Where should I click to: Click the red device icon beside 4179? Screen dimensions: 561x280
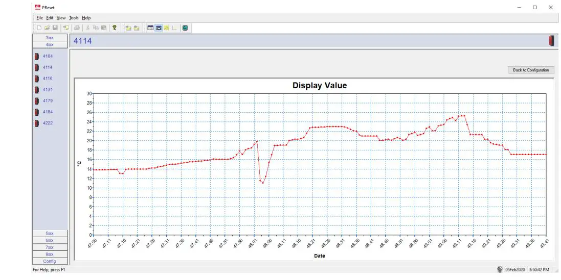pos(36,101)
